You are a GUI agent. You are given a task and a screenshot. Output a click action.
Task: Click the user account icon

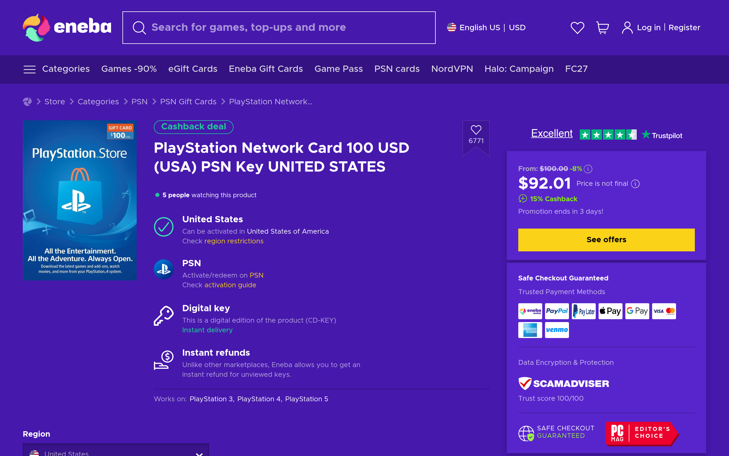(x=627, y=28)
